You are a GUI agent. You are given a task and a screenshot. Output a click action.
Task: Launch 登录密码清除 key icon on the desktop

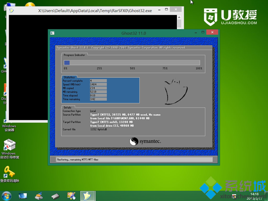[x=9, y=172]
